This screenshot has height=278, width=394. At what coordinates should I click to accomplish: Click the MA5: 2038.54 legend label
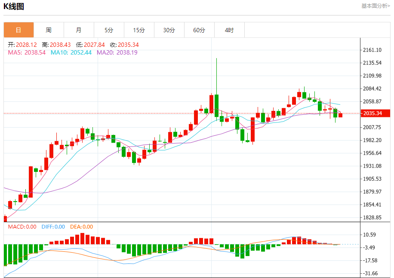[x=27, y=52]
